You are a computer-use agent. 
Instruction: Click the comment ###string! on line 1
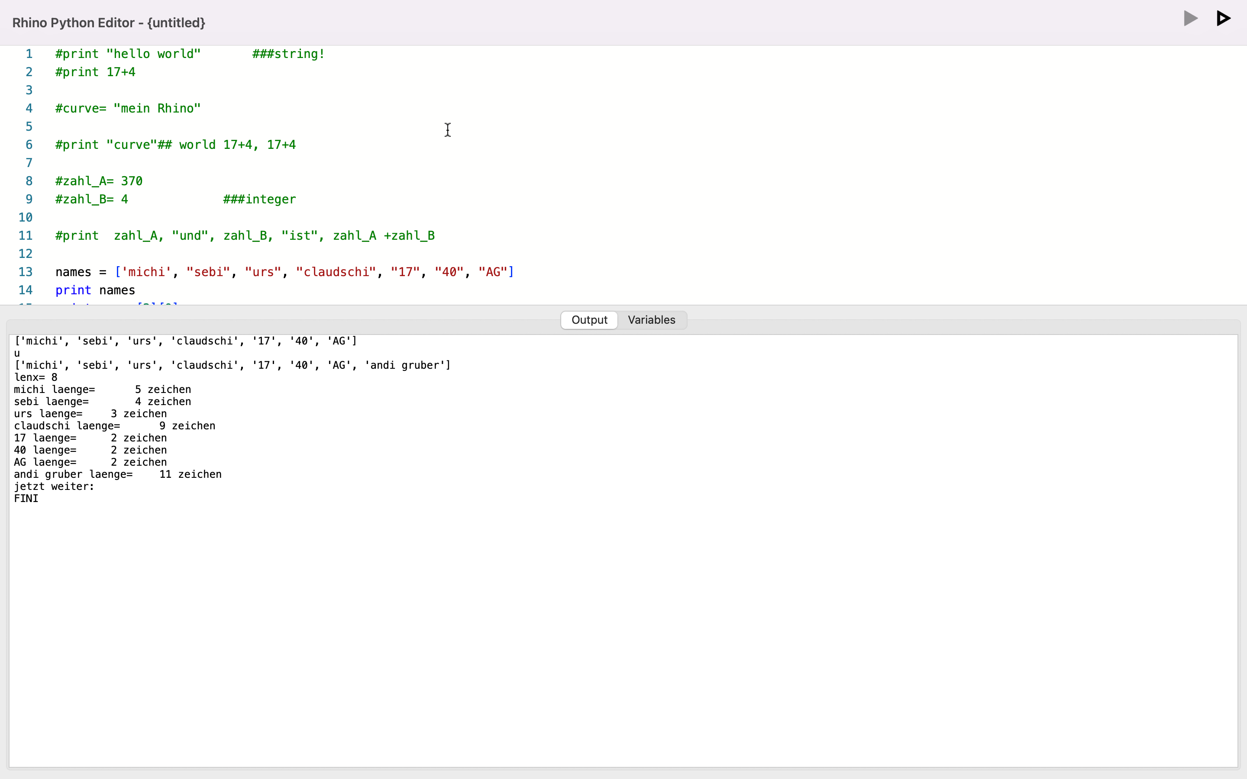point(287,54)
